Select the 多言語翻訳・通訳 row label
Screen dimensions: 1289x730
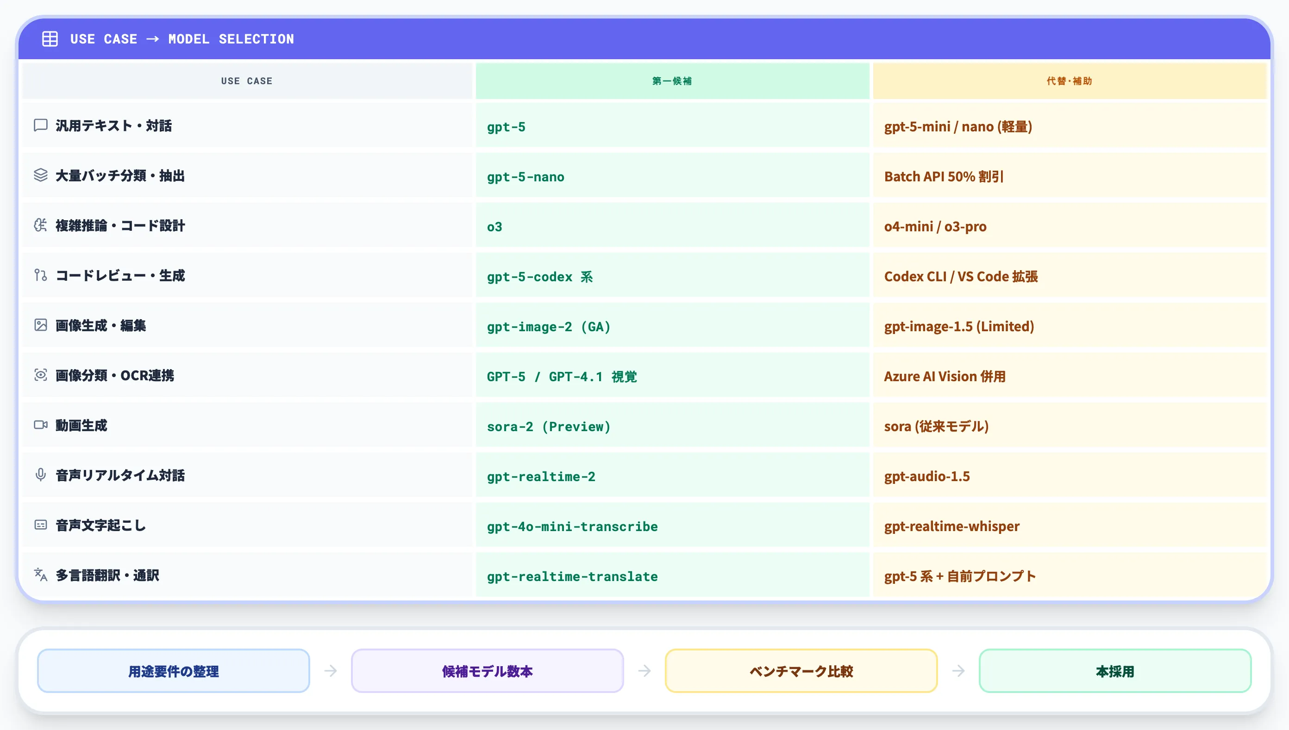(107, 575)
